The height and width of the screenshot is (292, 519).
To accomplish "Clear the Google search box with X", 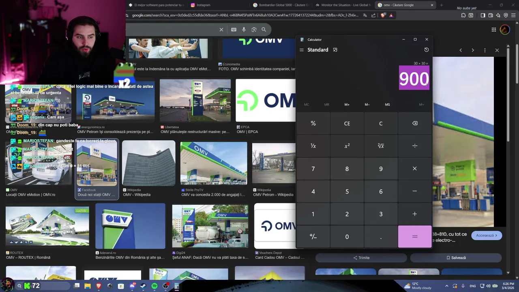I will [x=221, y=30].
